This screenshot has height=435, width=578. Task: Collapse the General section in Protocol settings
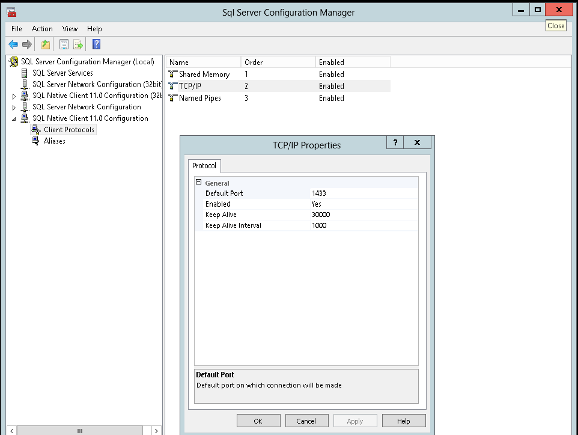(199, 183)
